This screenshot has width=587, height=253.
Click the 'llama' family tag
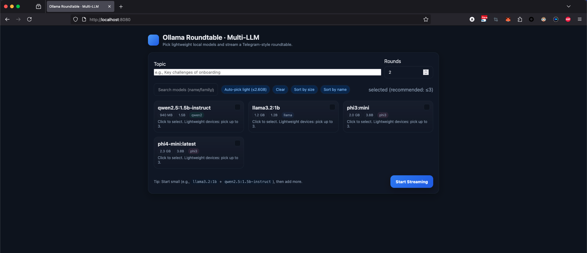(288, 115)
